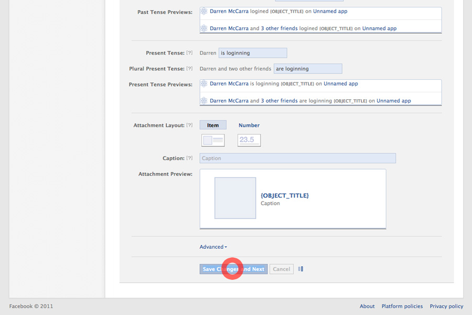472x315 pixels.
Task: Click into the Caption text field
Action: click(x=297, y=158)
